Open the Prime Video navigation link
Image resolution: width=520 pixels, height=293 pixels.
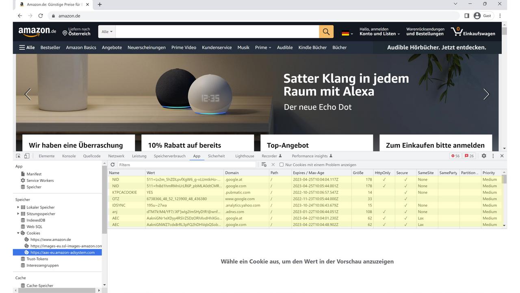[184, 47]
